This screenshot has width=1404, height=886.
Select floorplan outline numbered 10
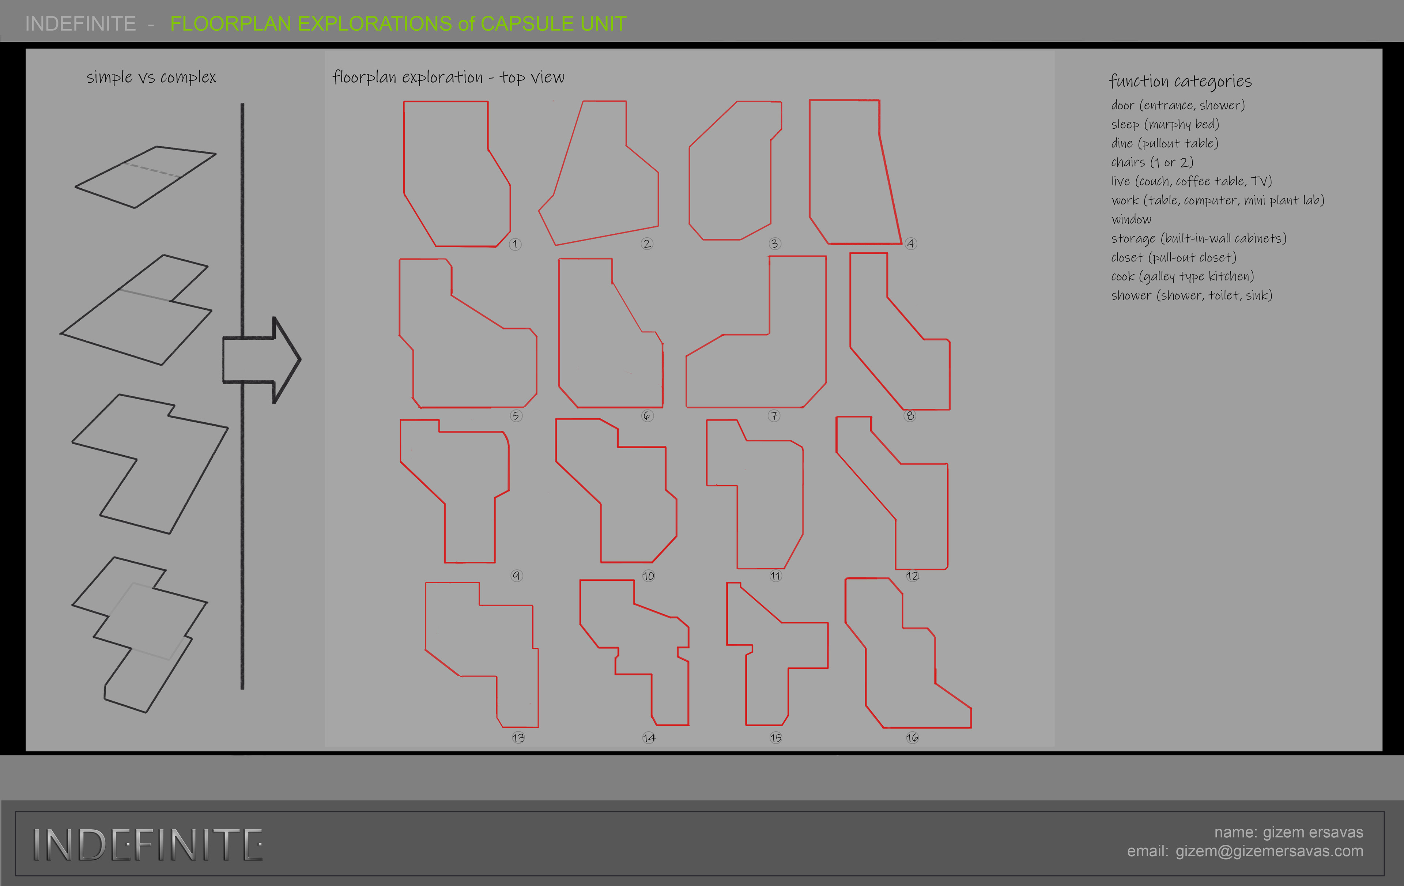(x=616, y=490)
